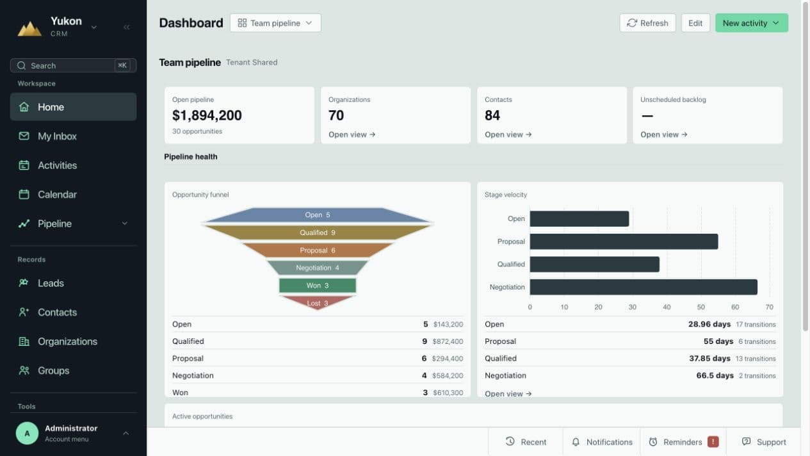
Task: Click the Refresh button
Action: click(647, 23)
